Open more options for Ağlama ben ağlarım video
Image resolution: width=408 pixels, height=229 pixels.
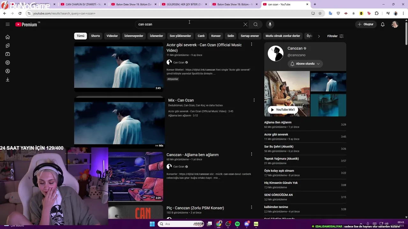coord(251,154)
